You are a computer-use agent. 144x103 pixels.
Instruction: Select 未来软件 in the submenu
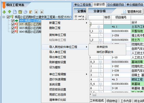click(x=102, y=47)
